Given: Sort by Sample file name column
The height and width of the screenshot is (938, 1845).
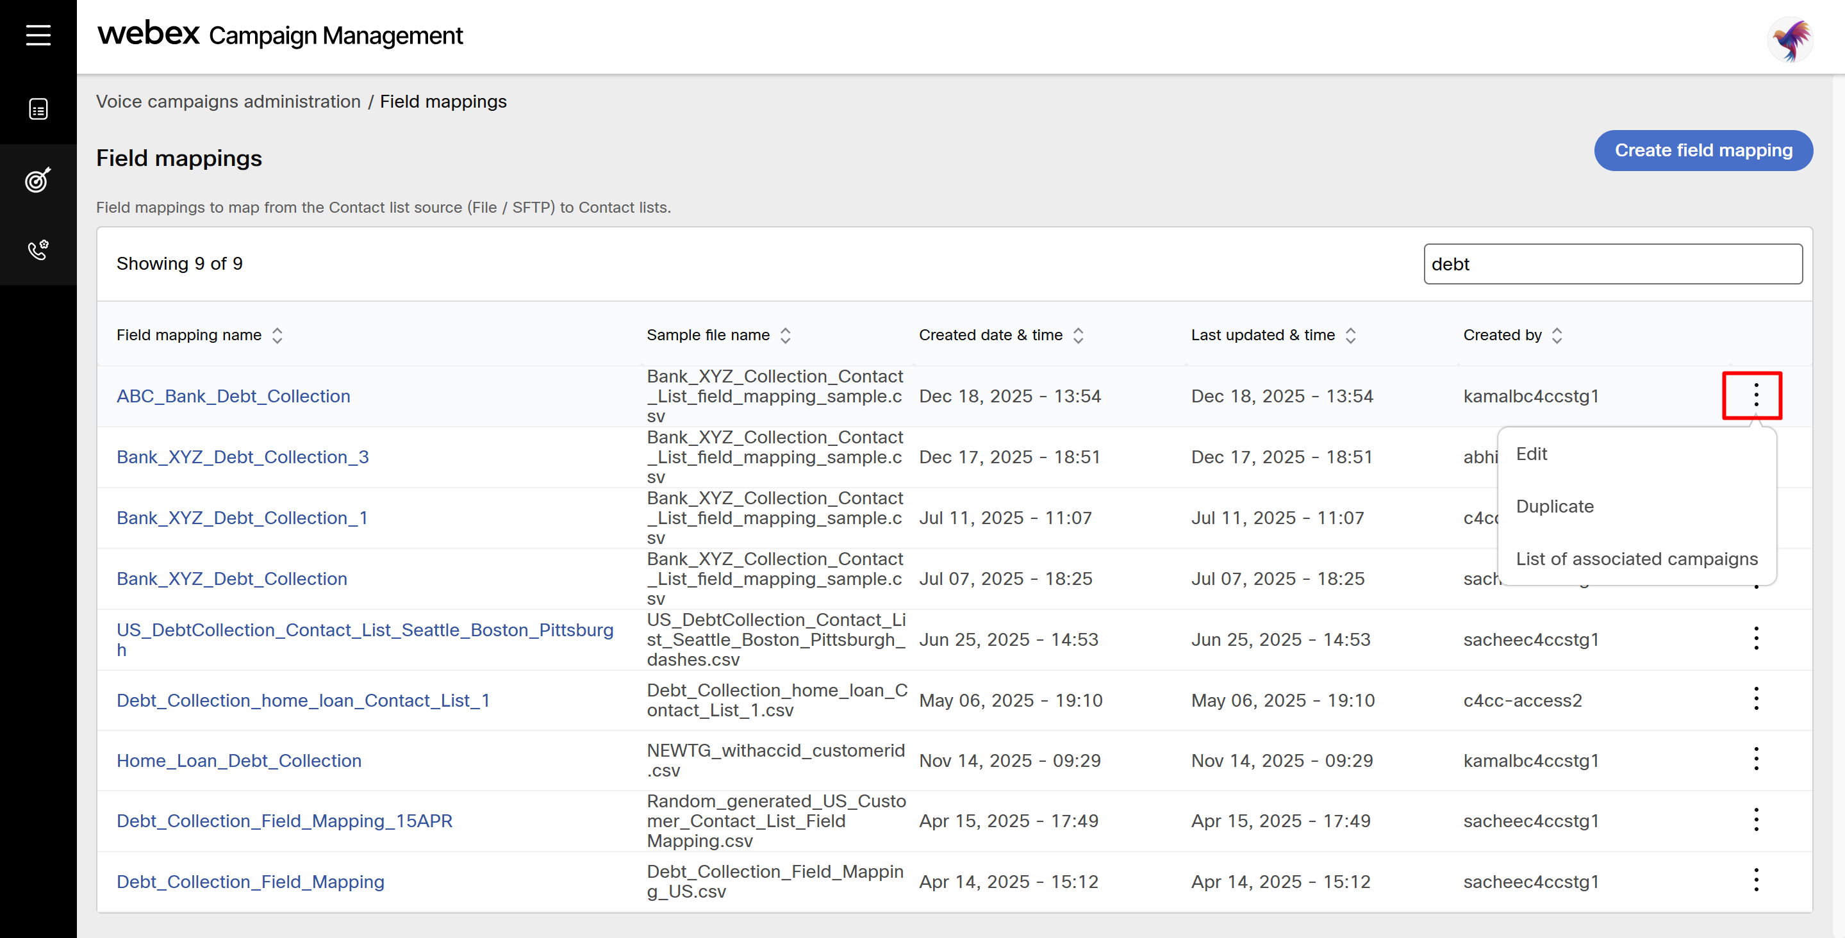Looking at the screenshot, I should click(x=786, y=335).
